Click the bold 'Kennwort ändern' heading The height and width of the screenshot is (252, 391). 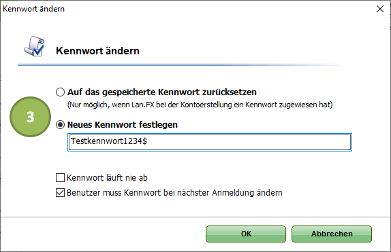click(97, 51)
